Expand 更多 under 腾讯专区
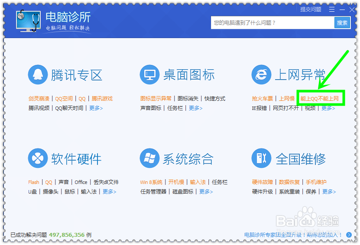 click(x=96, y=108)
